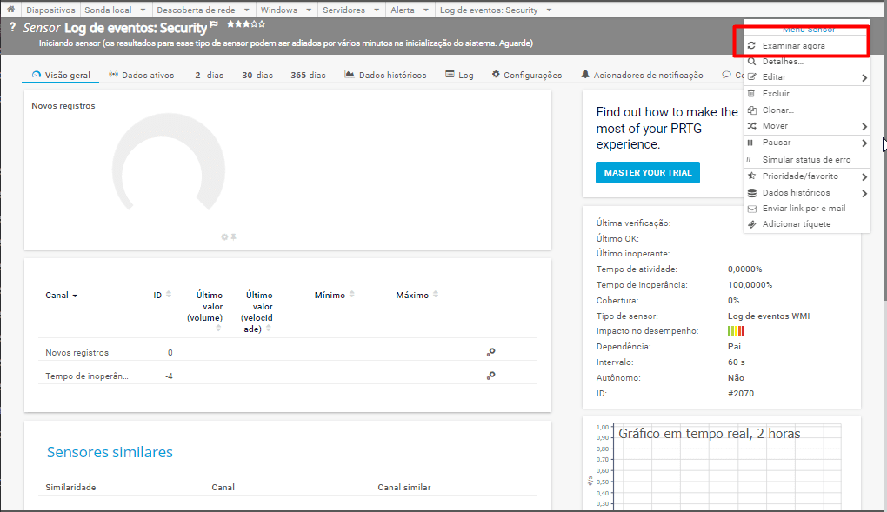This screenshot has height=512, width=887.
Task: Sort table by ID column
Action: (x=162, y=295)
